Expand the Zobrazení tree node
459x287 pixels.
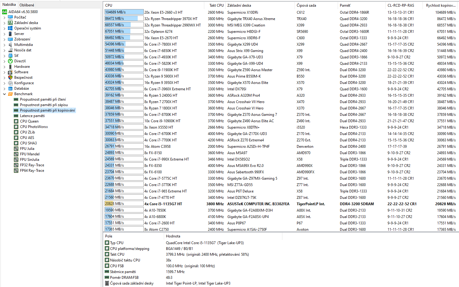pos(4,40)
